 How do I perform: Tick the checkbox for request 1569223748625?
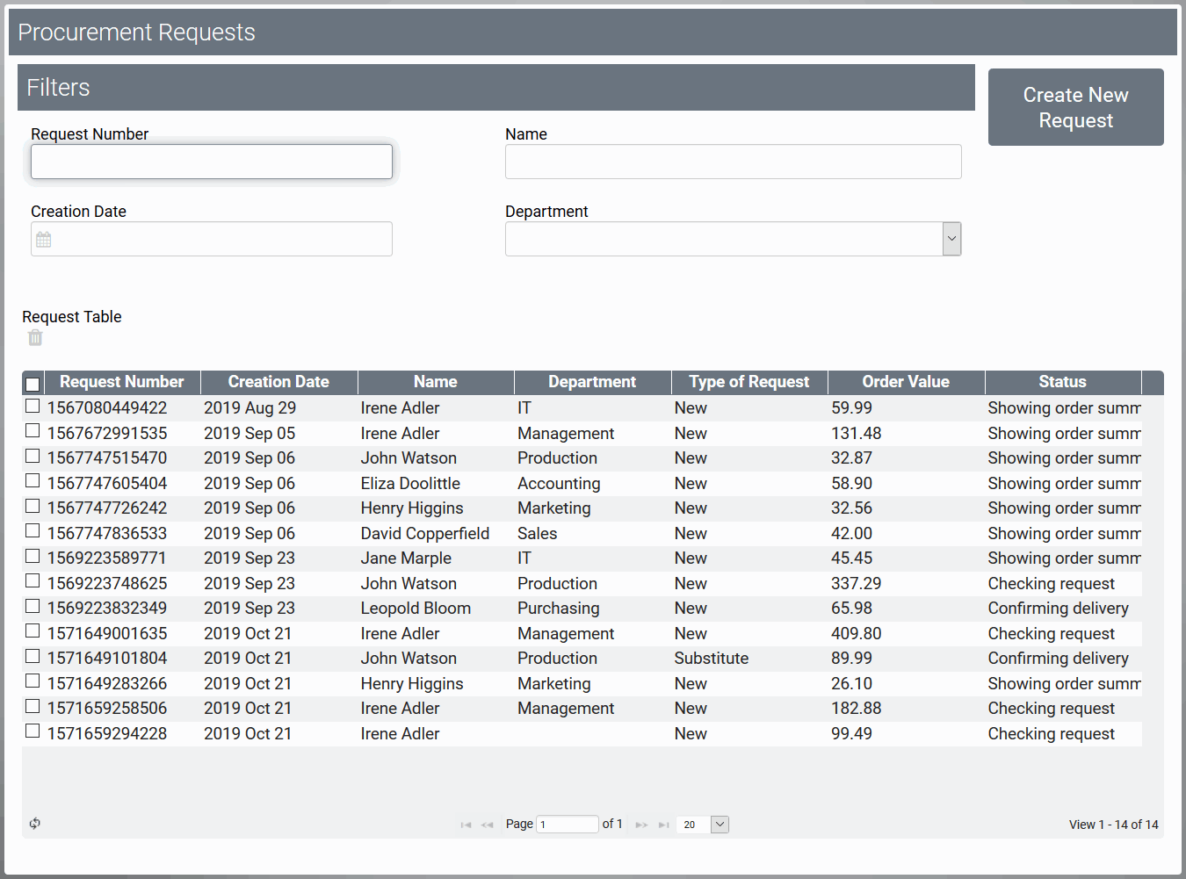coord(33,581)
